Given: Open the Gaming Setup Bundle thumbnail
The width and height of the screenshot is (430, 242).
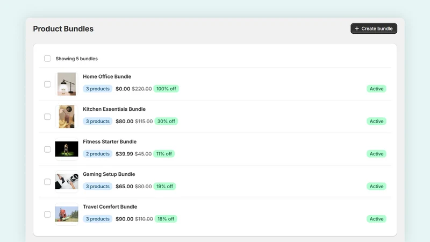Looking at the screenshot, I should pyautogui.click(x=67, y=182).
